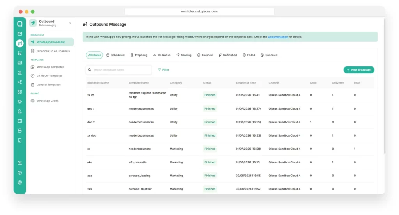Open the analytics chart icon in sidebar

[19, 72]
